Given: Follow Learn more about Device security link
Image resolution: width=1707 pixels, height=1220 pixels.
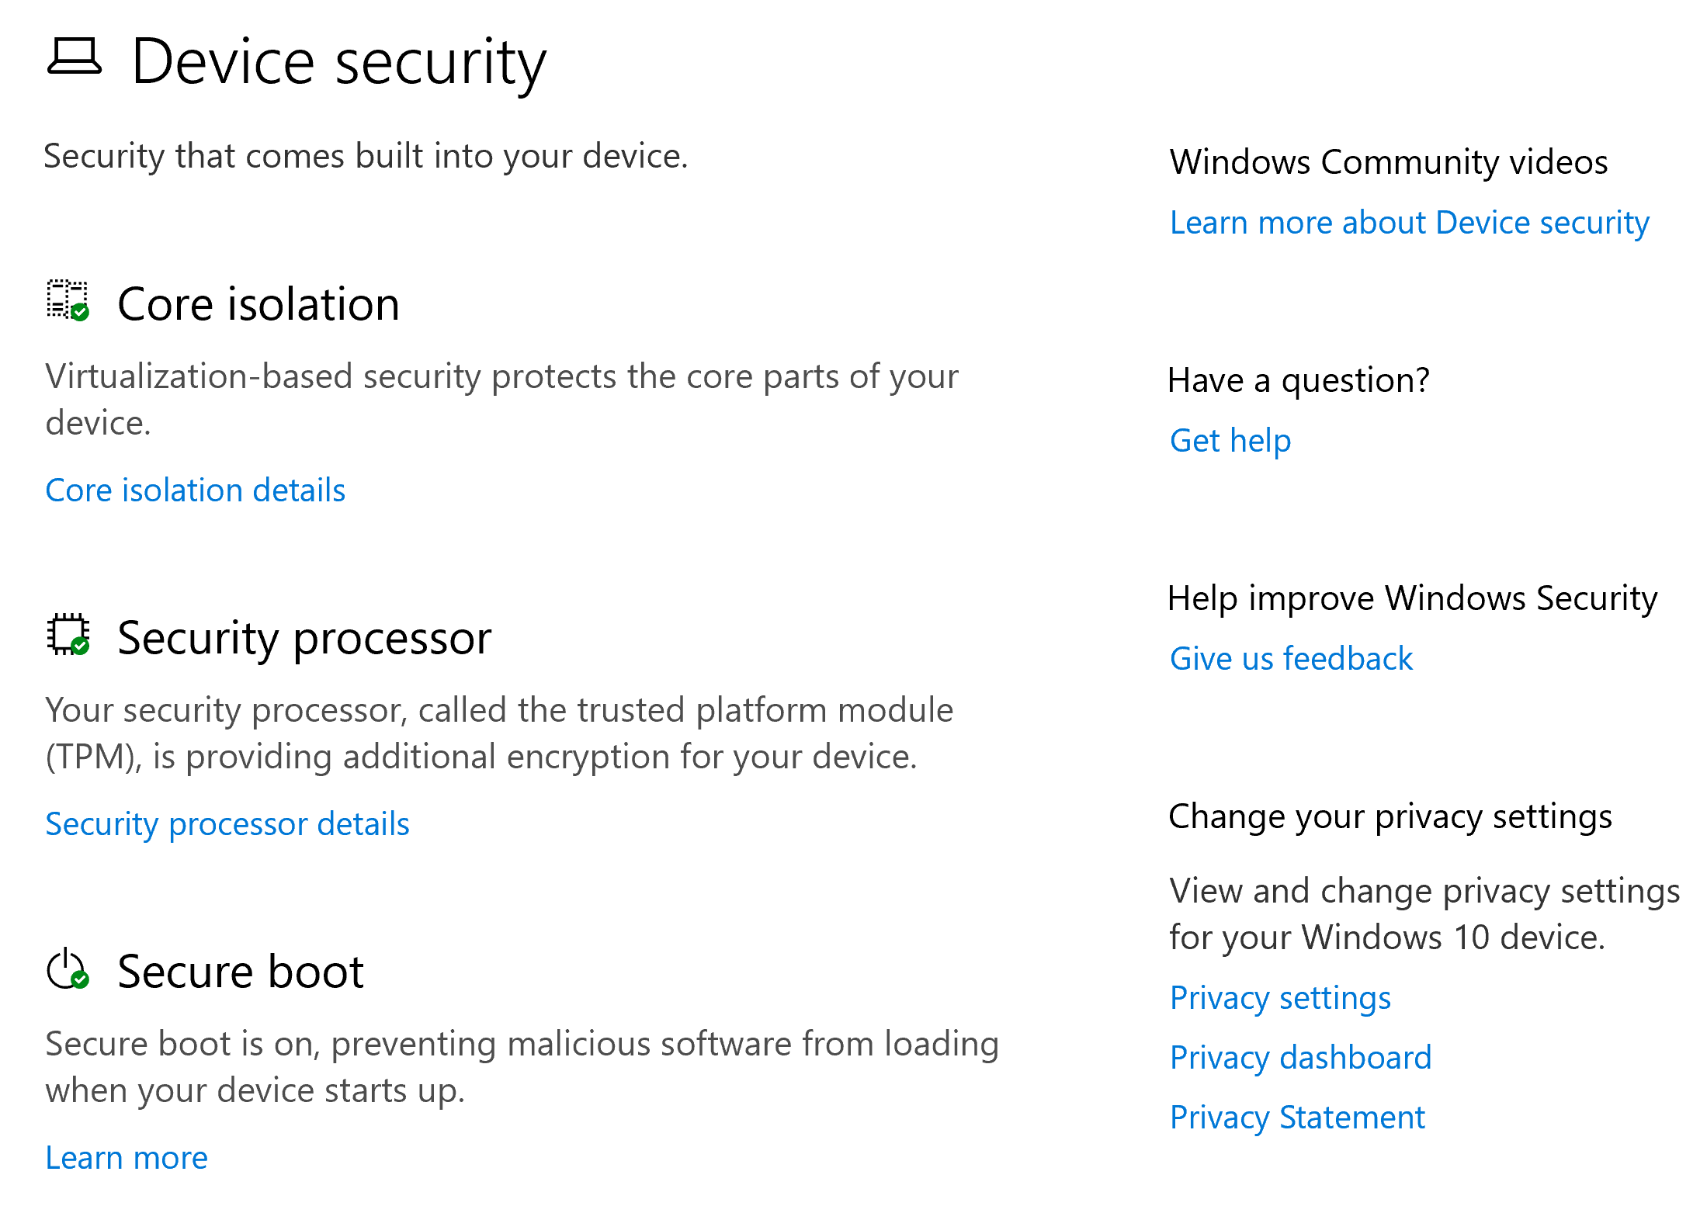Looking at the screenshot, I should coord(1409,223).
